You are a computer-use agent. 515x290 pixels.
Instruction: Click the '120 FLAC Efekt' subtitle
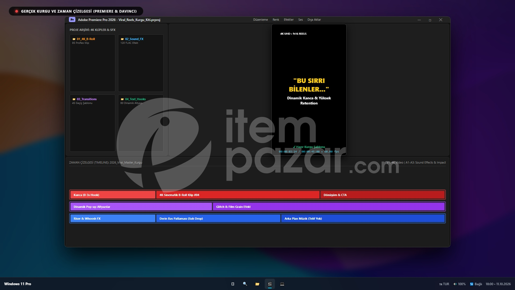129,43
